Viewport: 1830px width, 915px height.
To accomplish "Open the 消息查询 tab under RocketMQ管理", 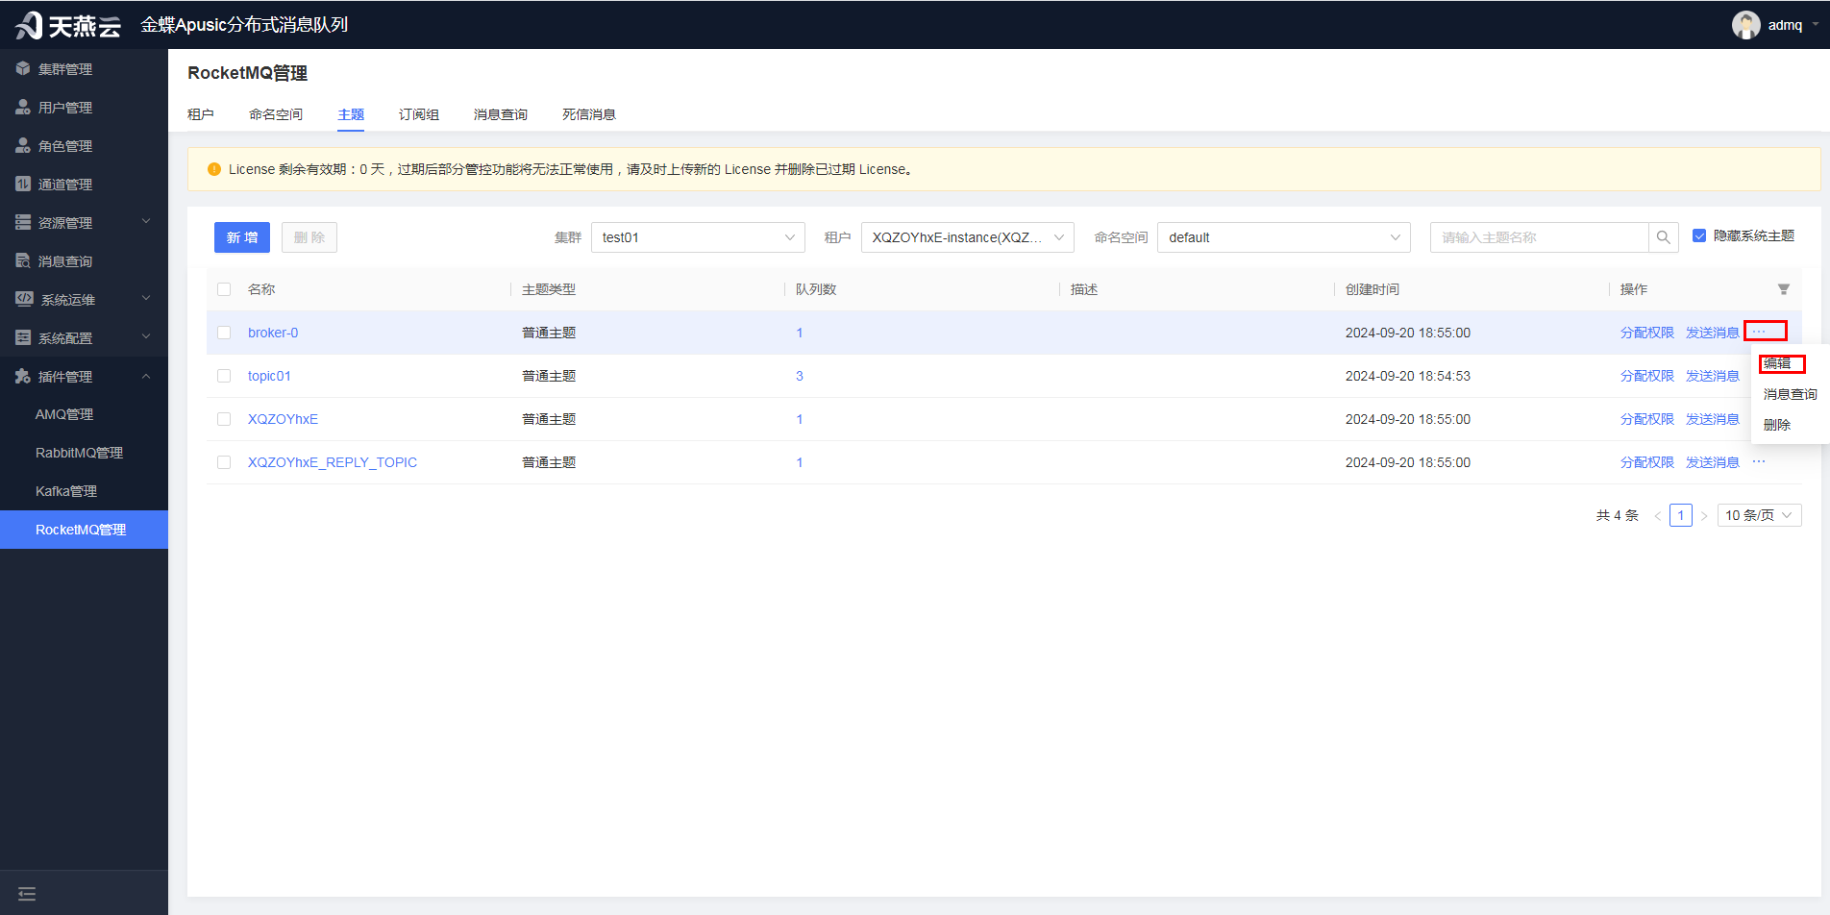I will pyautogui.click(x=501, y=114).
